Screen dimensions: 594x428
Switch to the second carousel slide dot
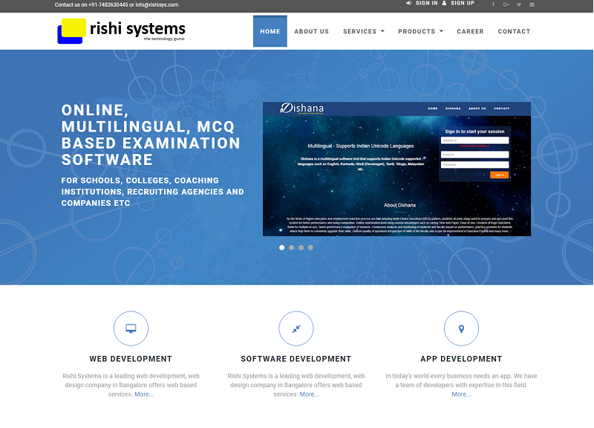[x=291, y=247]
